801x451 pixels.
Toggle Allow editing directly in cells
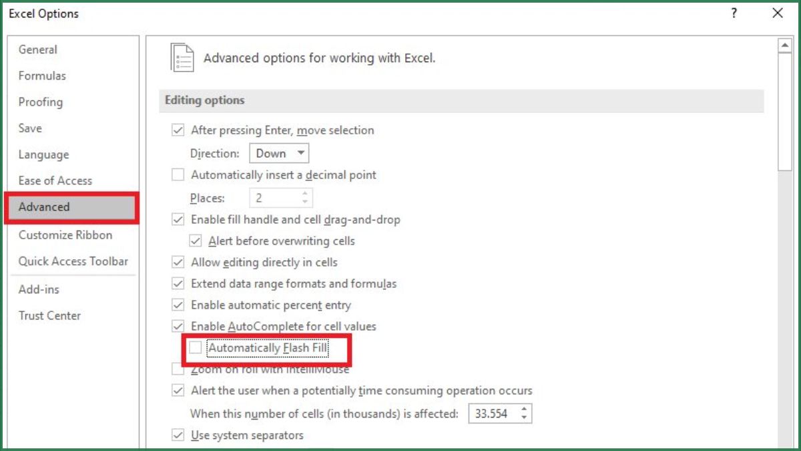(178, 263)
